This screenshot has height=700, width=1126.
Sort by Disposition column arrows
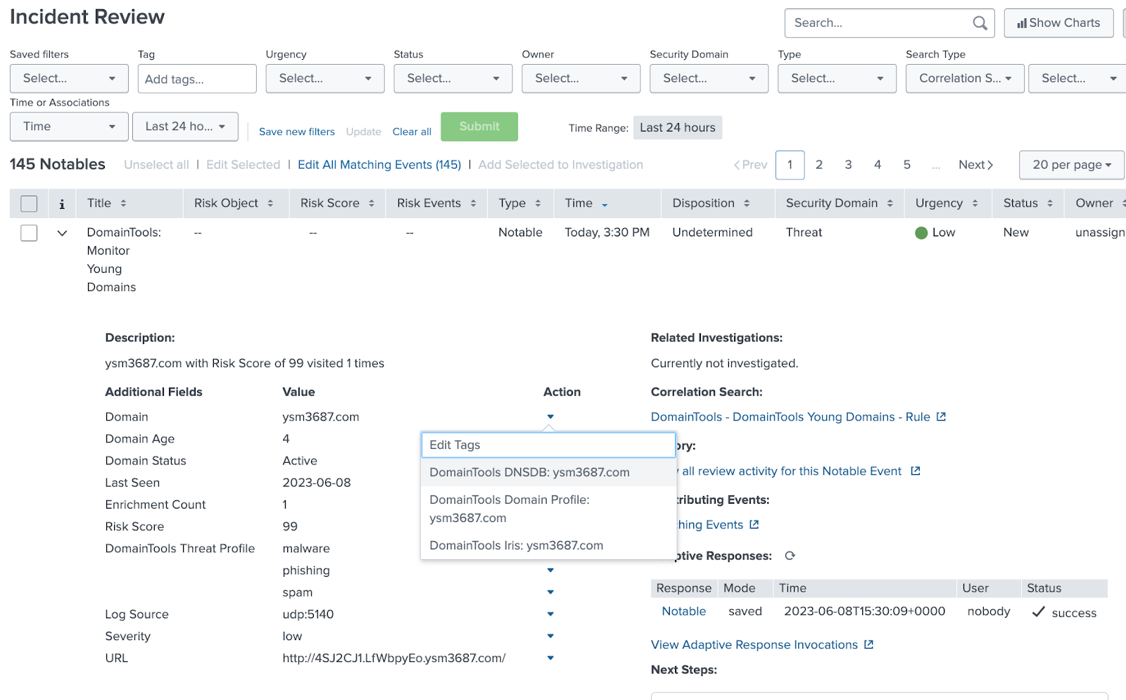pyautogui.click(x=747, y=203)
